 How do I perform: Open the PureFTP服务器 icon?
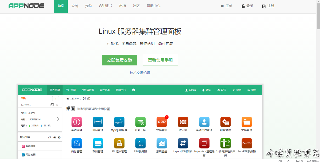pos(247,143)
